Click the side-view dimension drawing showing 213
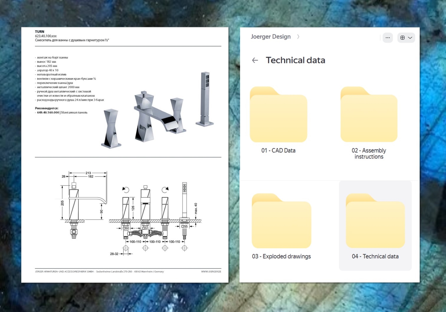 (83, 205)
